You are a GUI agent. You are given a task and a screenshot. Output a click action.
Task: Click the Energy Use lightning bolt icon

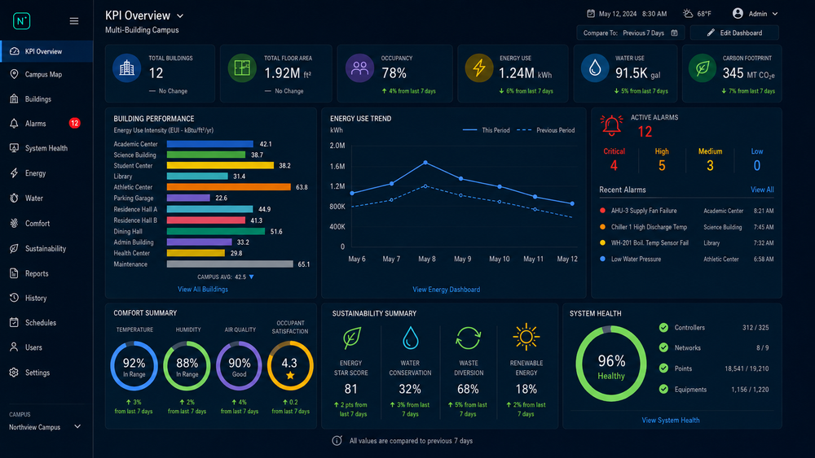pos(478,68)
